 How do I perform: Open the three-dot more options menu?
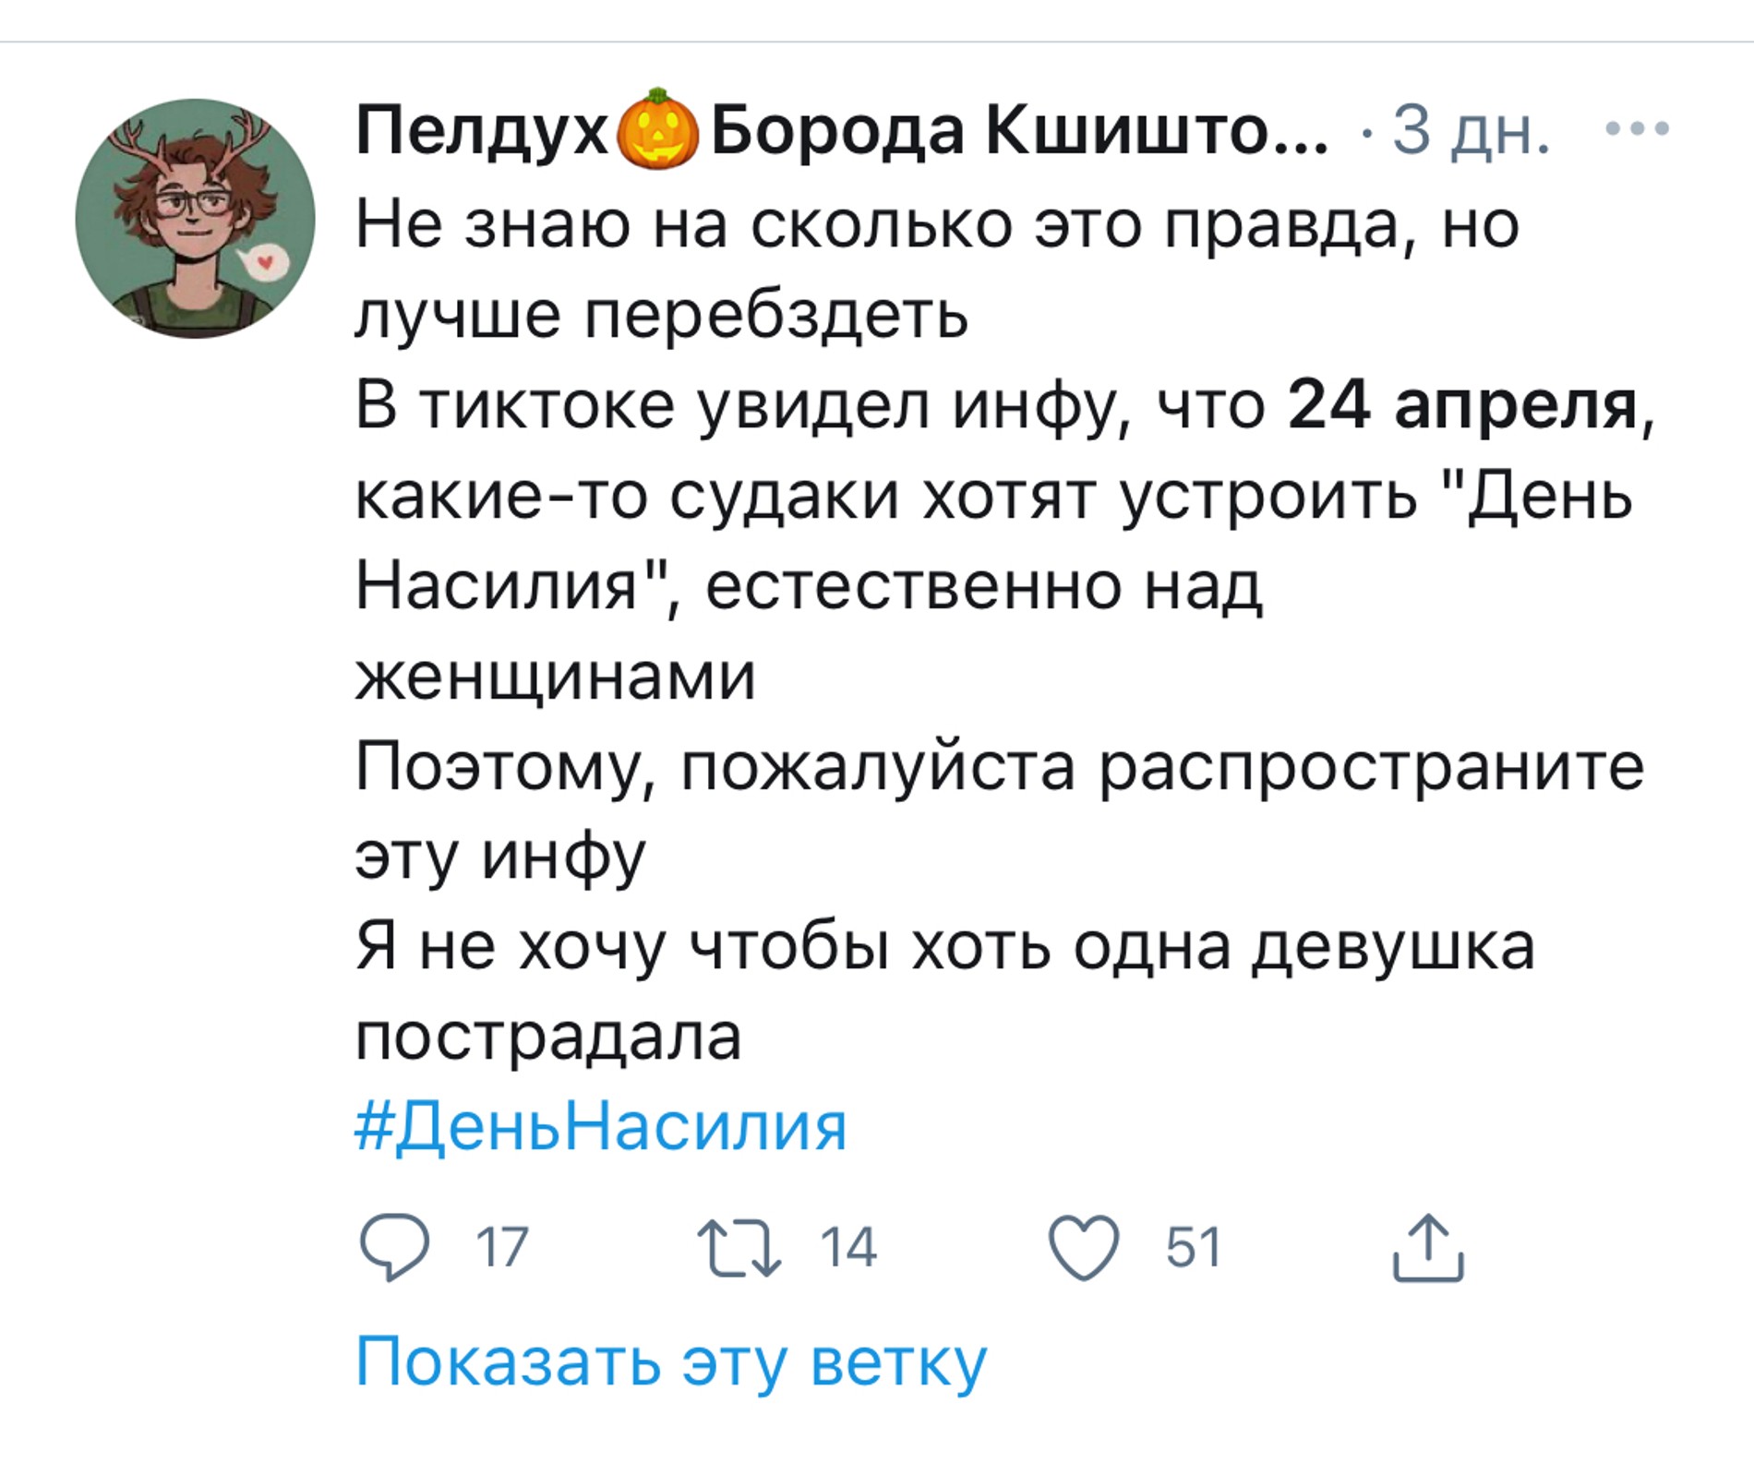[1637, 129]
